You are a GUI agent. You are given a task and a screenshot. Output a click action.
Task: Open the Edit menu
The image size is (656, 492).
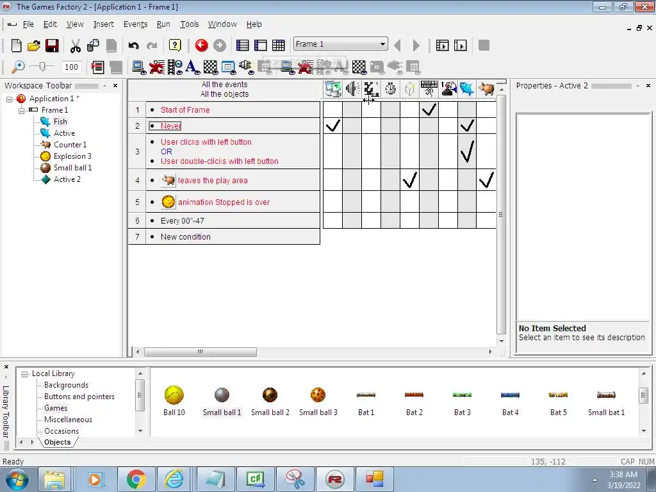[x=50, y=24]
